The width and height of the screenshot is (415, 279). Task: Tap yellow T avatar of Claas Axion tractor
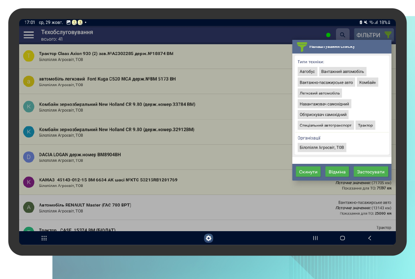coord(28,56)
